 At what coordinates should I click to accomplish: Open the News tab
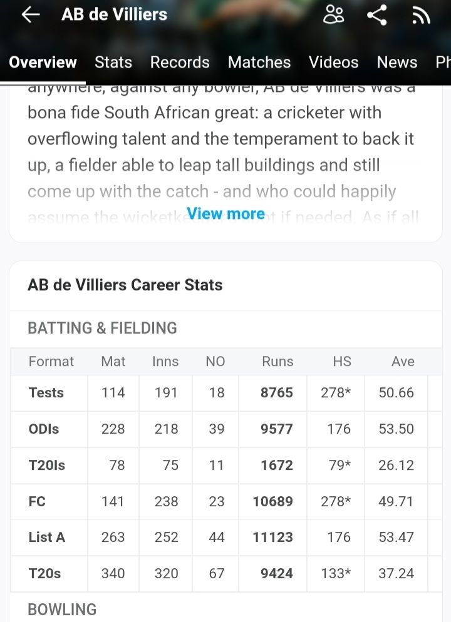pos(397,62)
